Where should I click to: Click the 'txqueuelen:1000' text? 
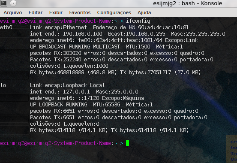pos(86,66)
